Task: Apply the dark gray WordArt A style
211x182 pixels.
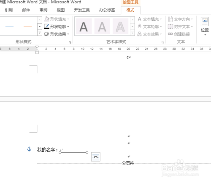Action: (84, 26)
